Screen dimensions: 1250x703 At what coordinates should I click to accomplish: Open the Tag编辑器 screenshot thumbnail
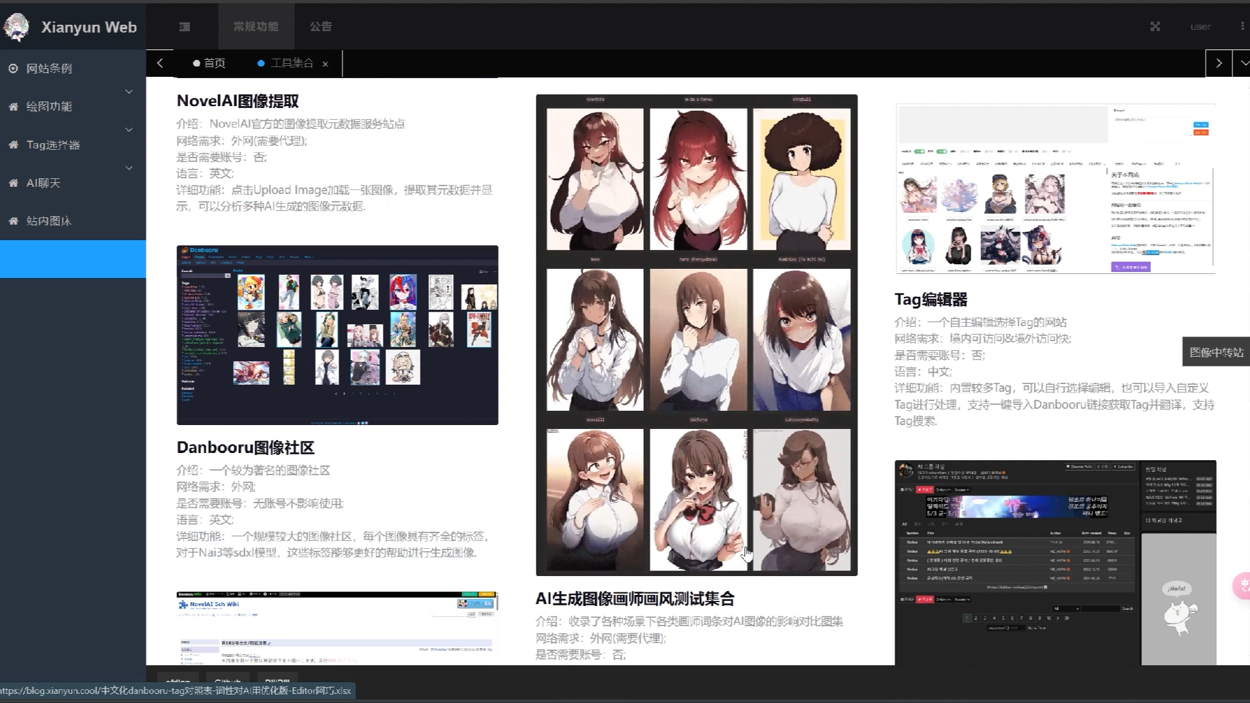click(1055, 189)
